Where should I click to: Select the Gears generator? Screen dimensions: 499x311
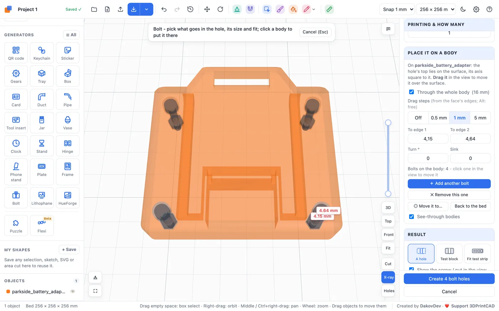coord(16,76)
